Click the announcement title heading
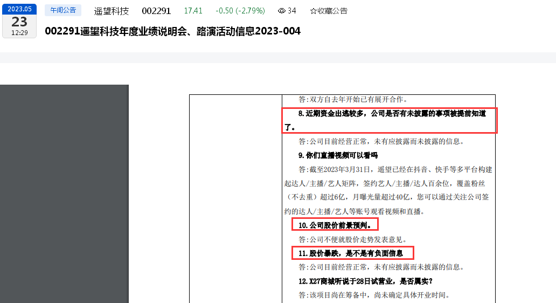 pos(173,31)
